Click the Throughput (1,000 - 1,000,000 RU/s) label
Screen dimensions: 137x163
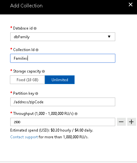pyautogui.click(x=43, y=114)
